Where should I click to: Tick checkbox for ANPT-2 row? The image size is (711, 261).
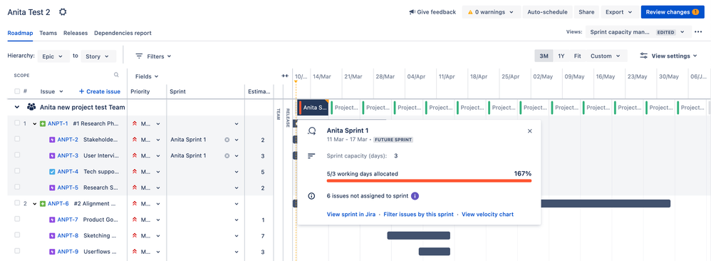coord(17,139)
